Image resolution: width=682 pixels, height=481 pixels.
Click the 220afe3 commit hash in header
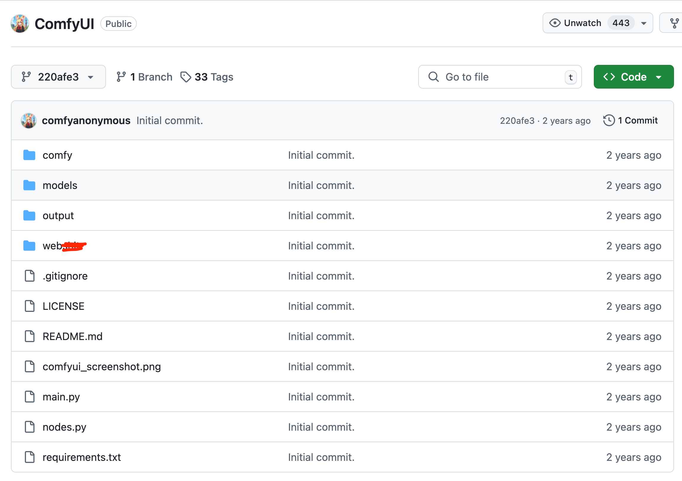[x=517, y=121]
